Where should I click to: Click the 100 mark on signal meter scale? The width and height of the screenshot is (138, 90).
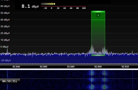[84, 8]
